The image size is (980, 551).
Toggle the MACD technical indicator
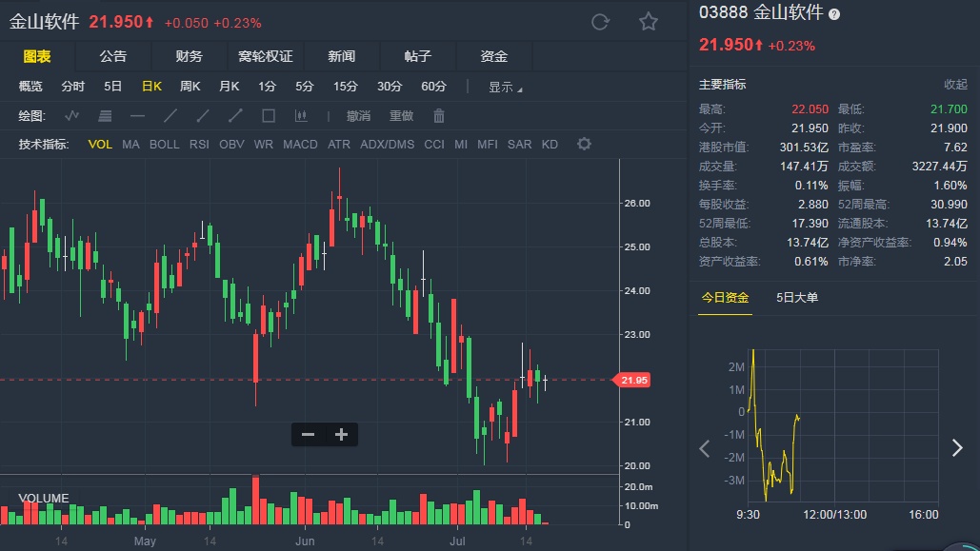[300, 145]
